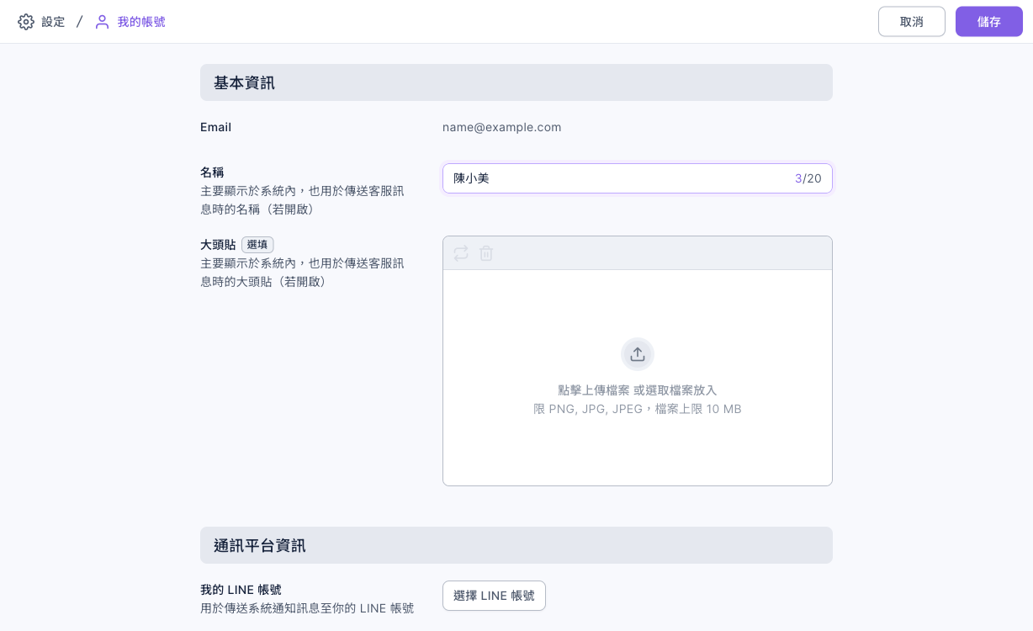
Task: Click the 名稱 label
Action: pos(212,172)
